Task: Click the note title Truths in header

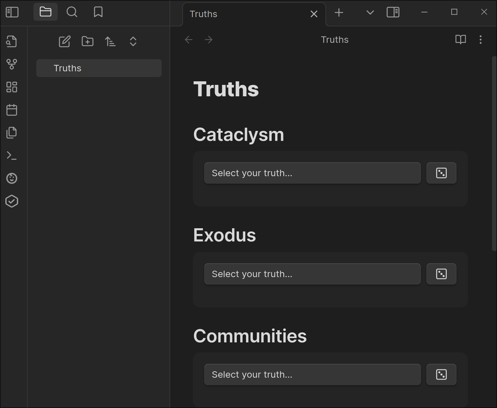Action: point(335,40)
